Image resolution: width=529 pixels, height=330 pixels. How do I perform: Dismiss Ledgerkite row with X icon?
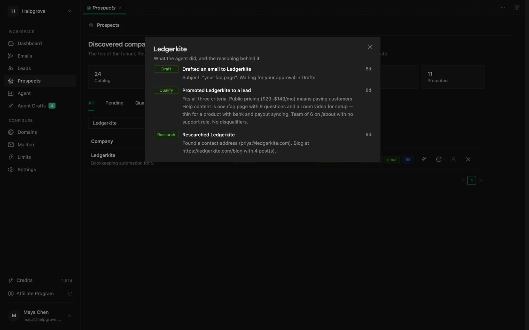point(468,159)
